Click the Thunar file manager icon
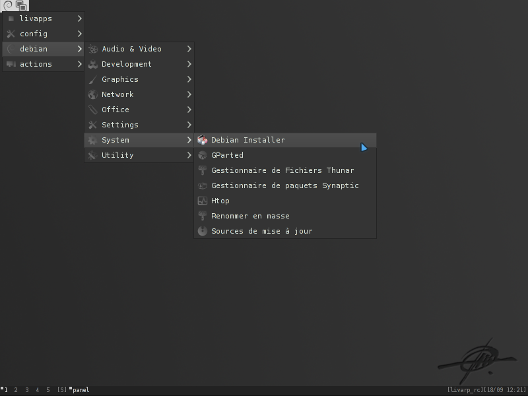Viewport: 528px width, 396px height. click(203, 170)
